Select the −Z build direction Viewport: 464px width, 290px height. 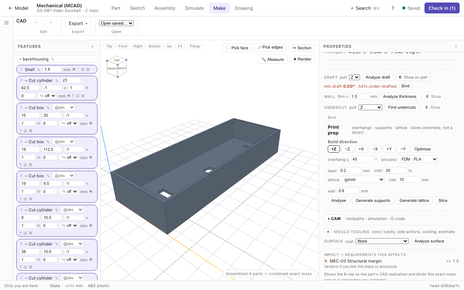(x=347, y=149)
